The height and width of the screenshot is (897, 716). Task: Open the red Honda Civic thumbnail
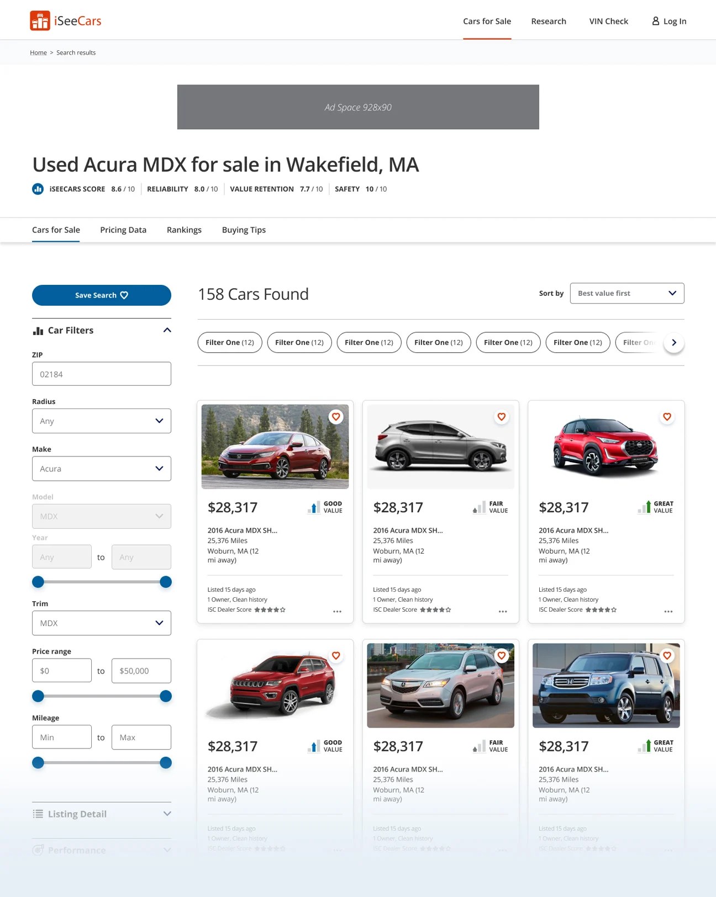tap(275, 447)
